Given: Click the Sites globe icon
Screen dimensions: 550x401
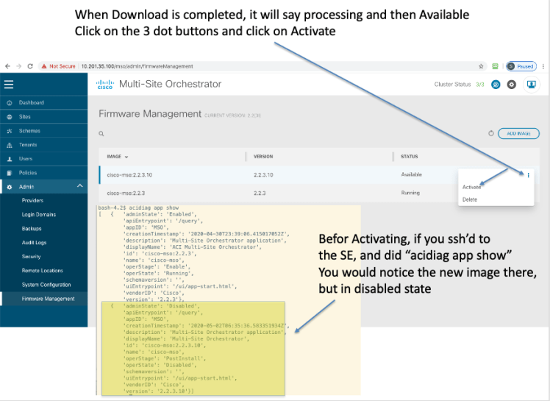Looking at the screenshot, I should pos(10,117).
